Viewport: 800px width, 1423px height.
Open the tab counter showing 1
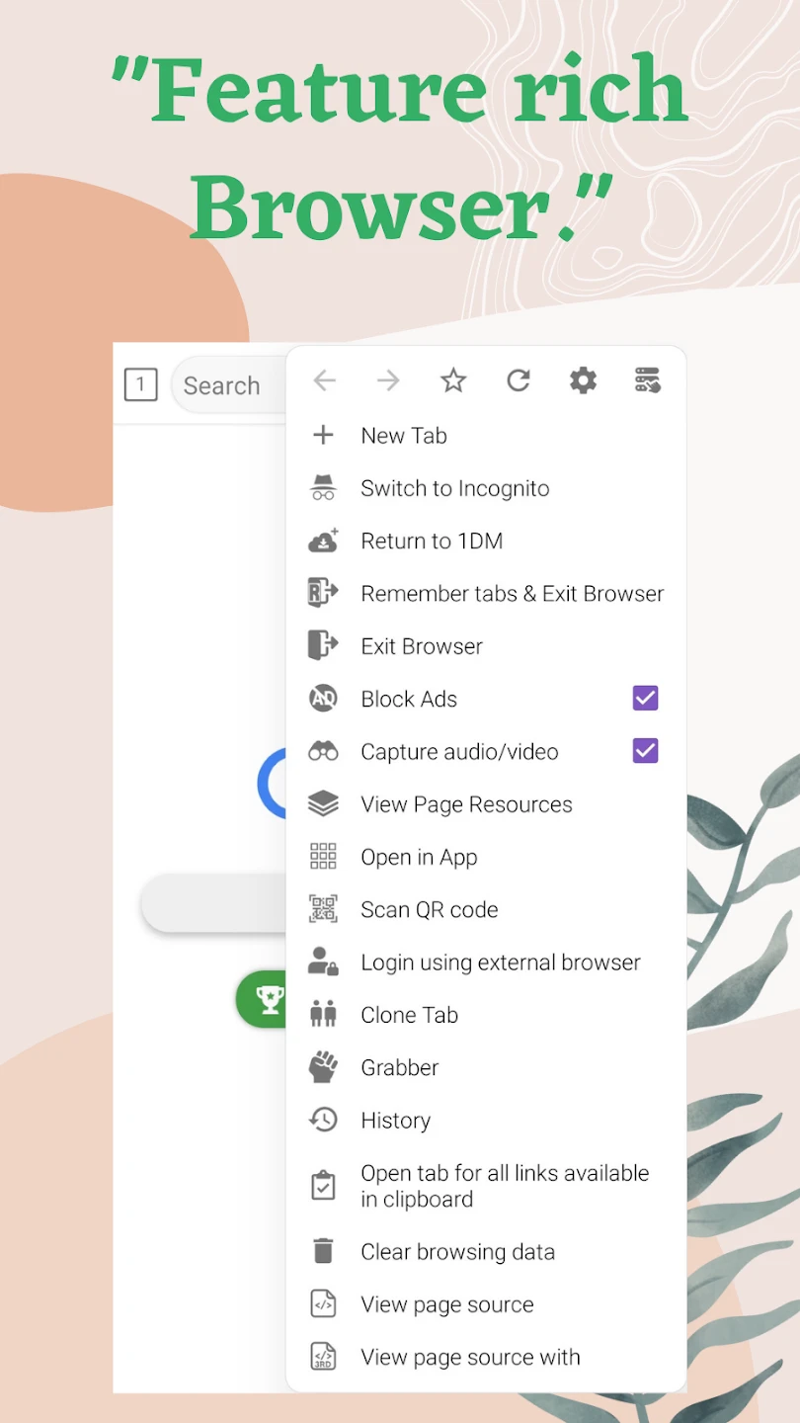140,385
